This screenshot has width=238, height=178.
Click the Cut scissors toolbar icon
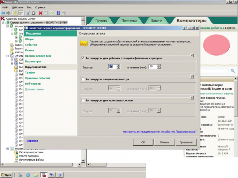pyautogui.click(x=28, y=13)
